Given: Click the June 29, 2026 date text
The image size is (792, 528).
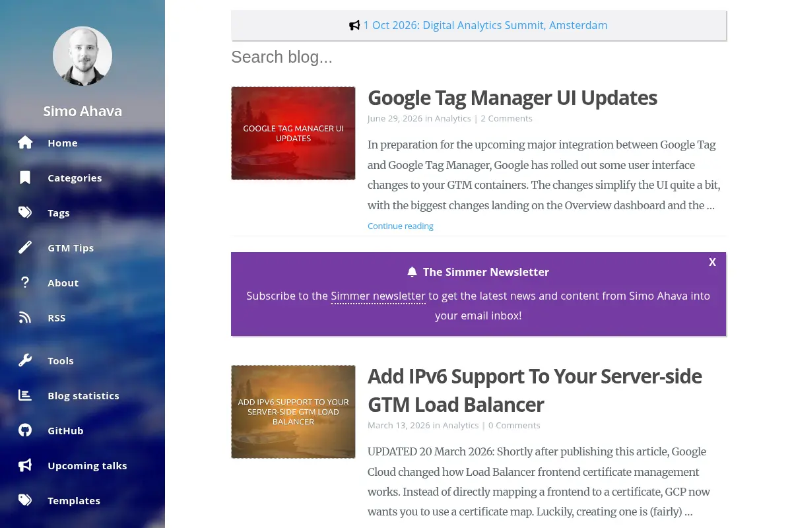Looking at the screenshot, I should pyautogui.click(x=395, y=118).
